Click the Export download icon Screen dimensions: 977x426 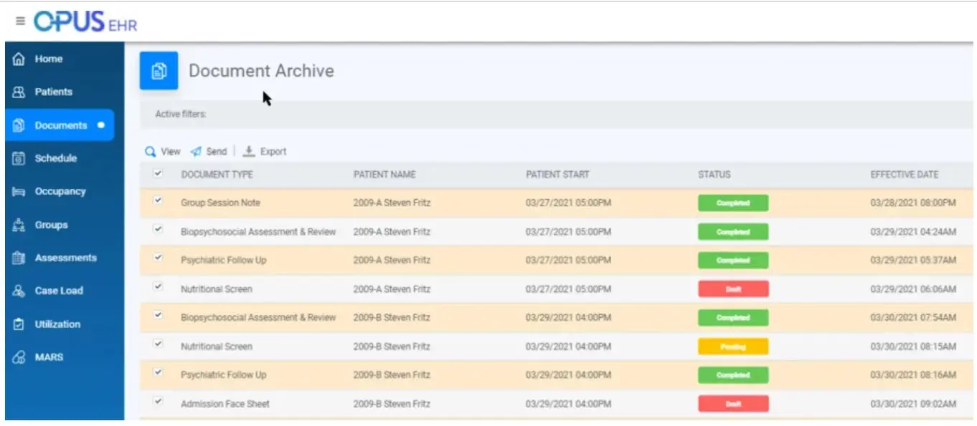[x=249, y=150]
